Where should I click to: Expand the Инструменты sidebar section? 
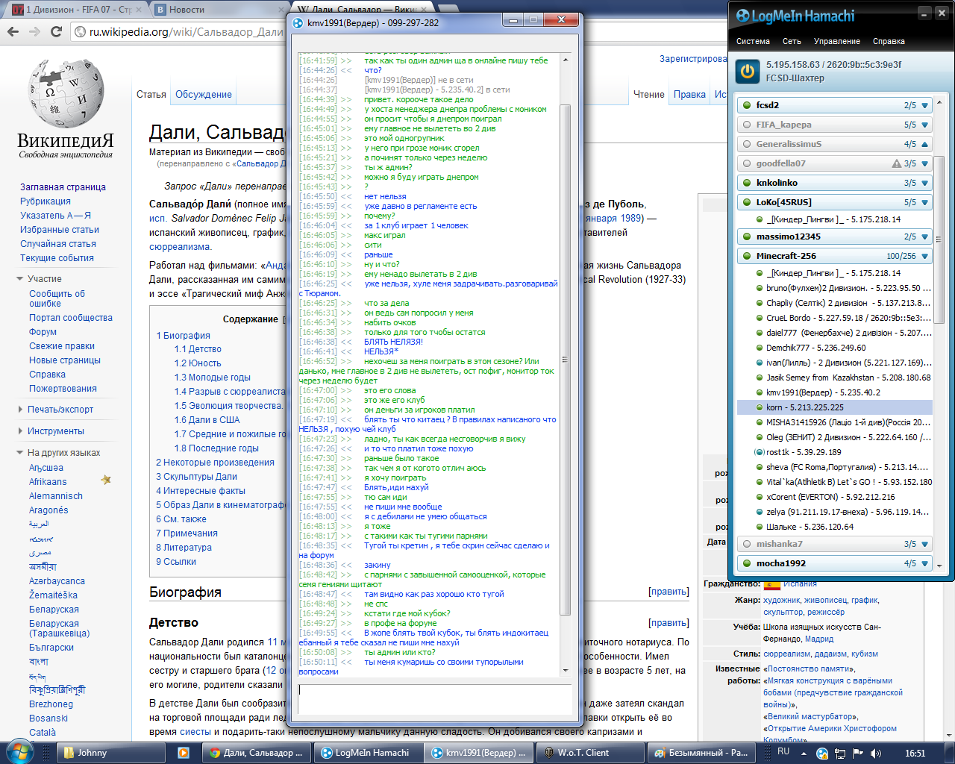[x=50, y=431]
